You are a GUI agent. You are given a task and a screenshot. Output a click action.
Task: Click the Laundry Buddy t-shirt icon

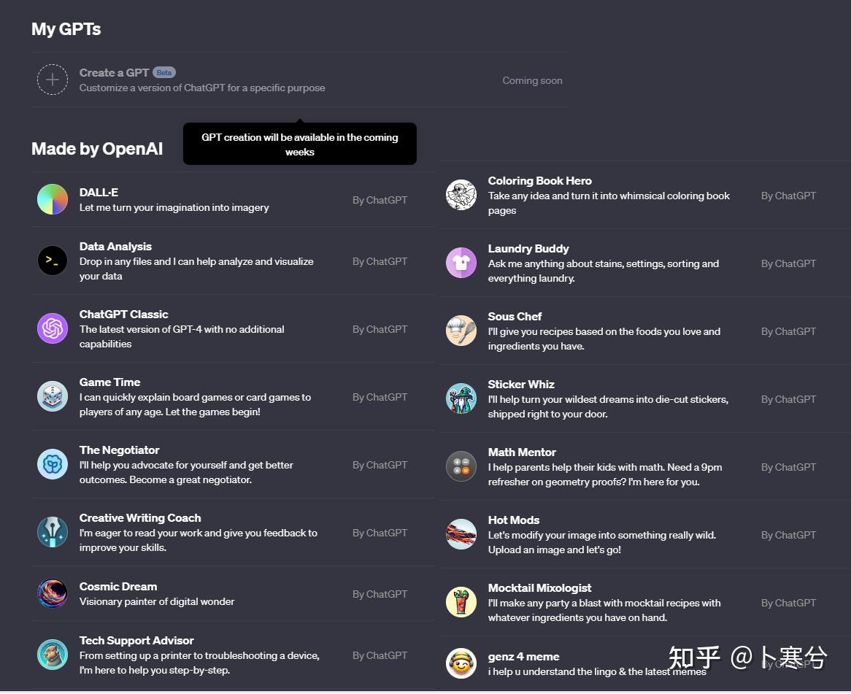[461, 263]
